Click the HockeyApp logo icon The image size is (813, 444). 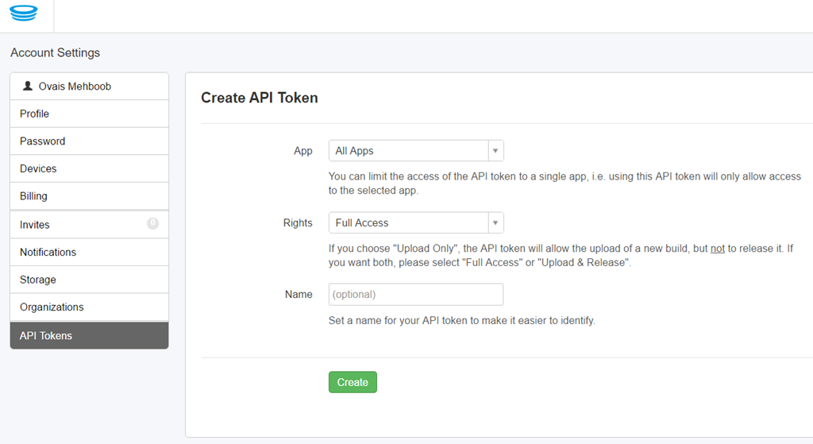pyautogui.click(x=24, y=14)
